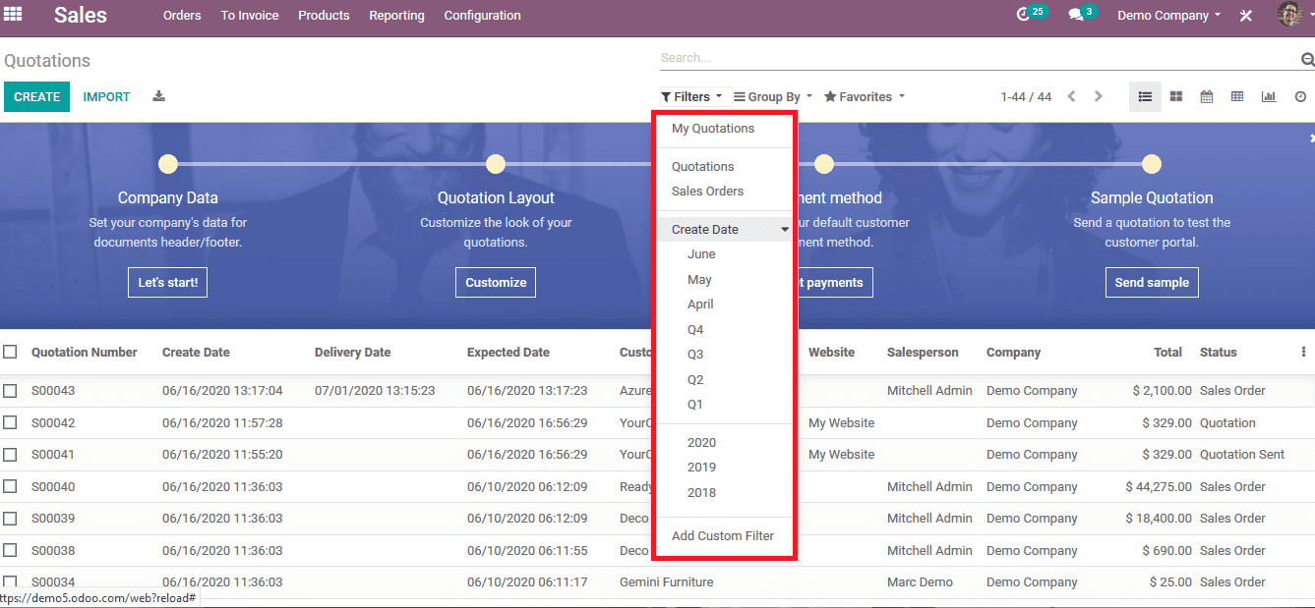This screenshot has width=1315, height=608.
Task: Open the apps grid menu icon
Action: [x=14, y=15]
